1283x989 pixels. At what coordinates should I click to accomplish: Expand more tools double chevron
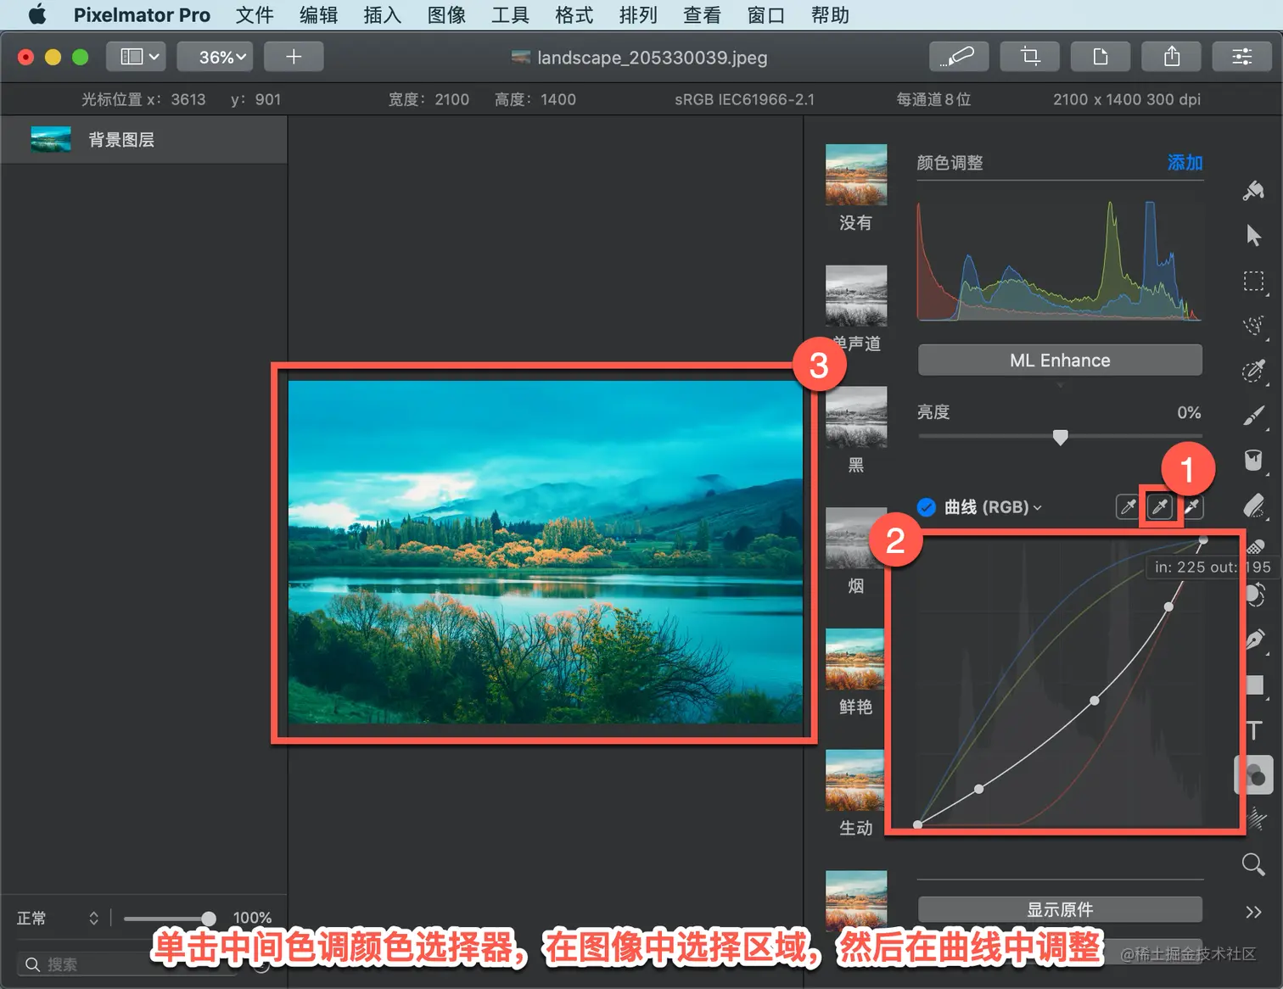pos(1253,912)
